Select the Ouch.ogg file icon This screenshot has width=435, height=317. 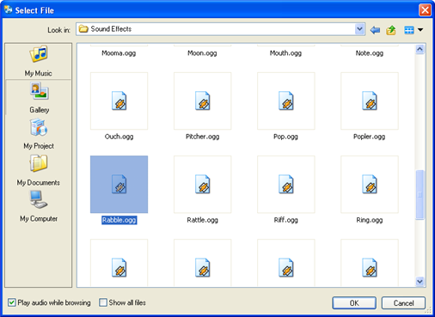pyautogui.click(x=119, y=101)
